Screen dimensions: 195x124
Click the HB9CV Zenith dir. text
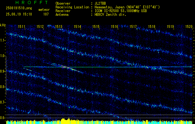coord(110,15)
